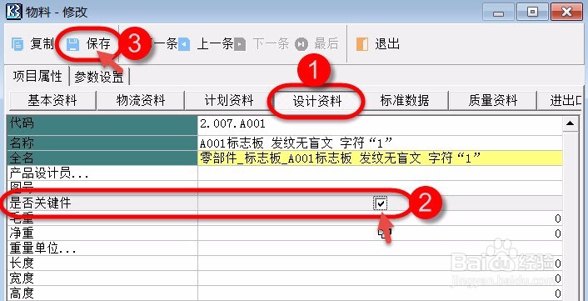Click the 退出 exit door icon

[362, 44]
